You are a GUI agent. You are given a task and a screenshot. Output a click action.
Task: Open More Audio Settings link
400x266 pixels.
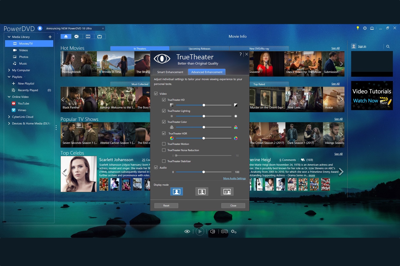(234, 178)
